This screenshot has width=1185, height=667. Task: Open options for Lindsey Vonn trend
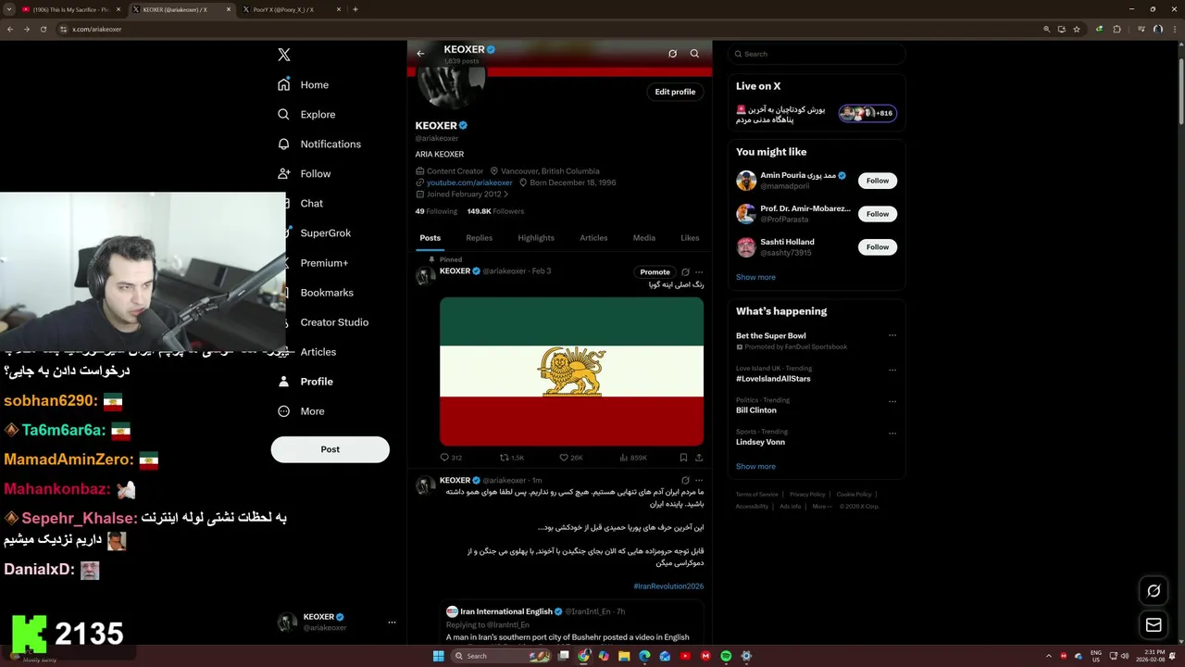point(892,433)
